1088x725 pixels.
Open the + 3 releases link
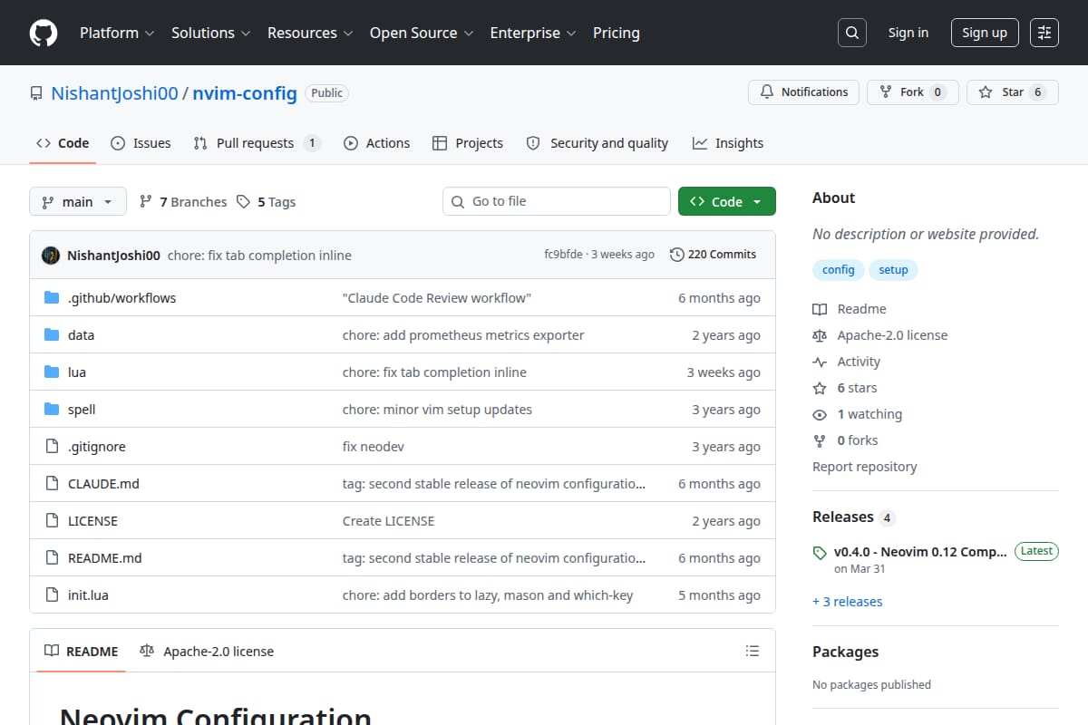click(847, 602)
